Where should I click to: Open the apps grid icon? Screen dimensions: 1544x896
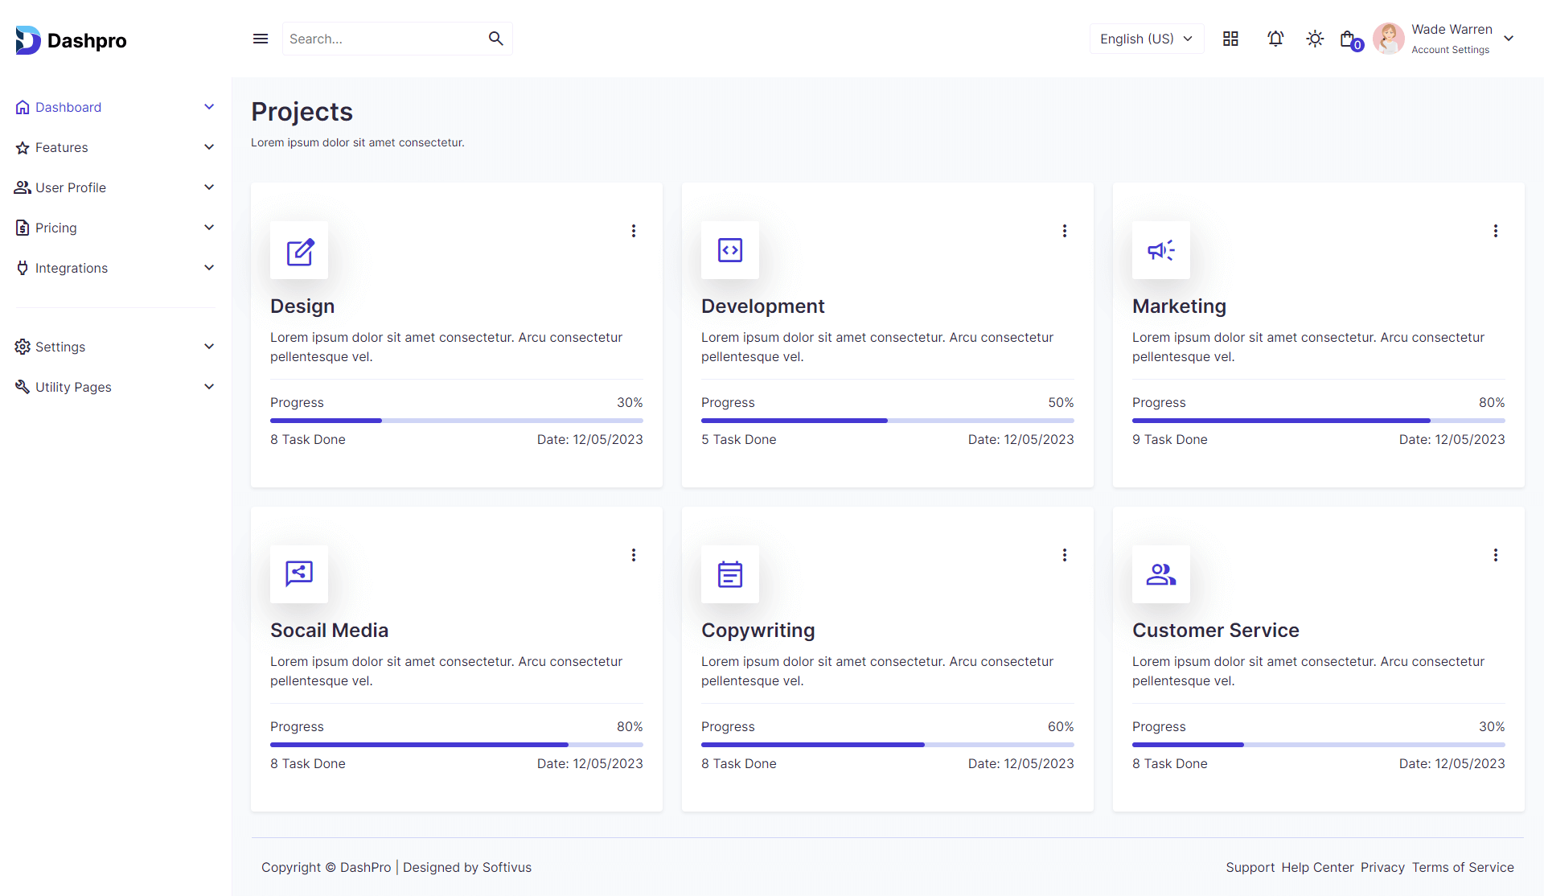click(1230, 39)
